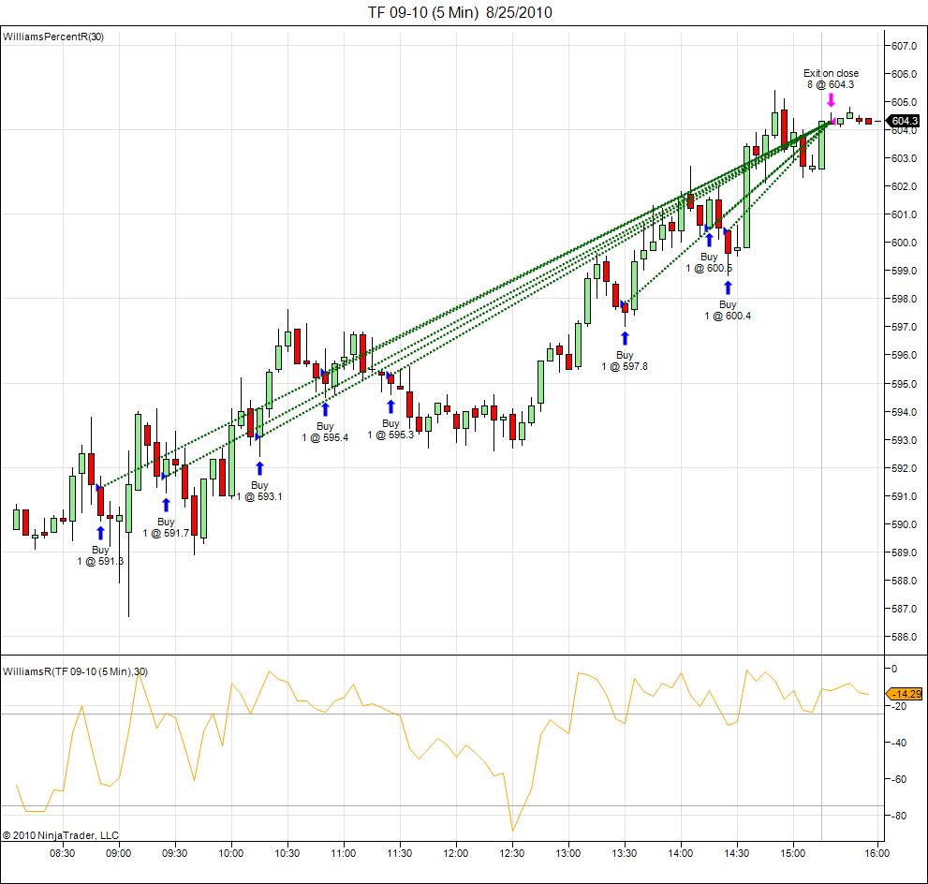This screenshot has width=928, height=884.
Task: Click the blue buy arrow at 595.4
Action: point(325,409)
